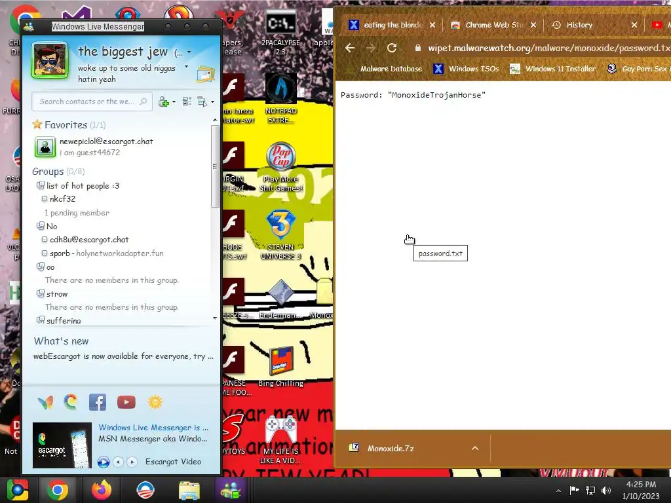Click the Chrome icon in the taskbar

[x=58, y=490]
